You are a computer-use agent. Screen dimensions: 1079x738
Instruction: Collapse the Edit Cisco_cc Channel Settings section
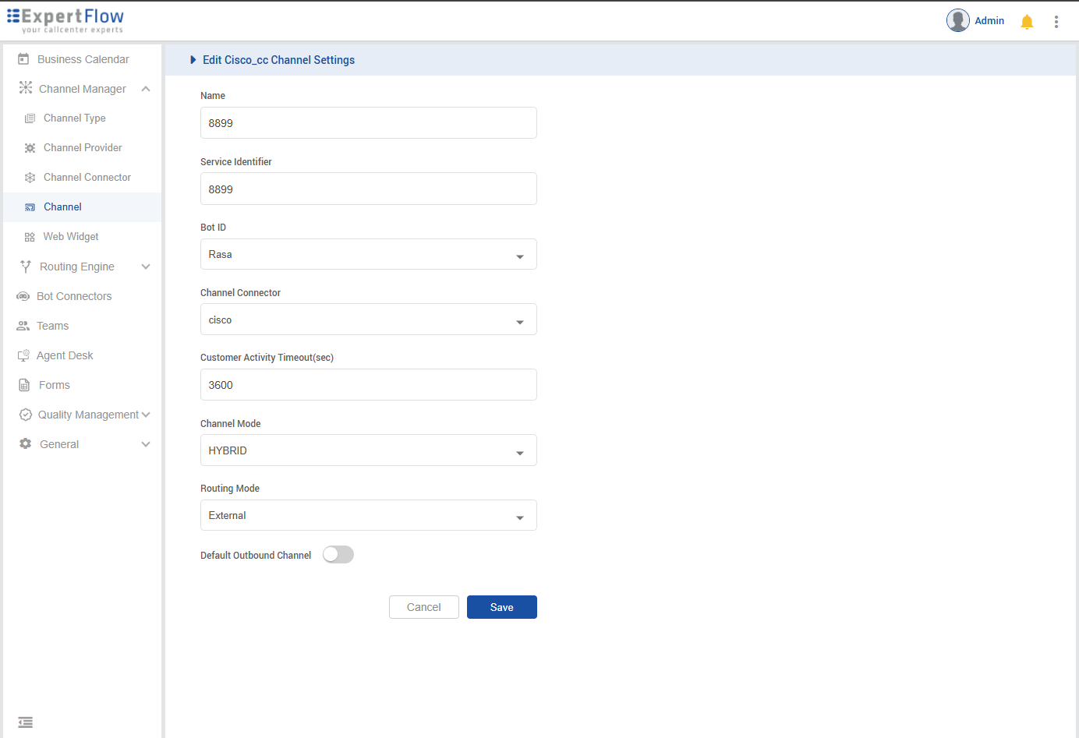coord(193,60)
